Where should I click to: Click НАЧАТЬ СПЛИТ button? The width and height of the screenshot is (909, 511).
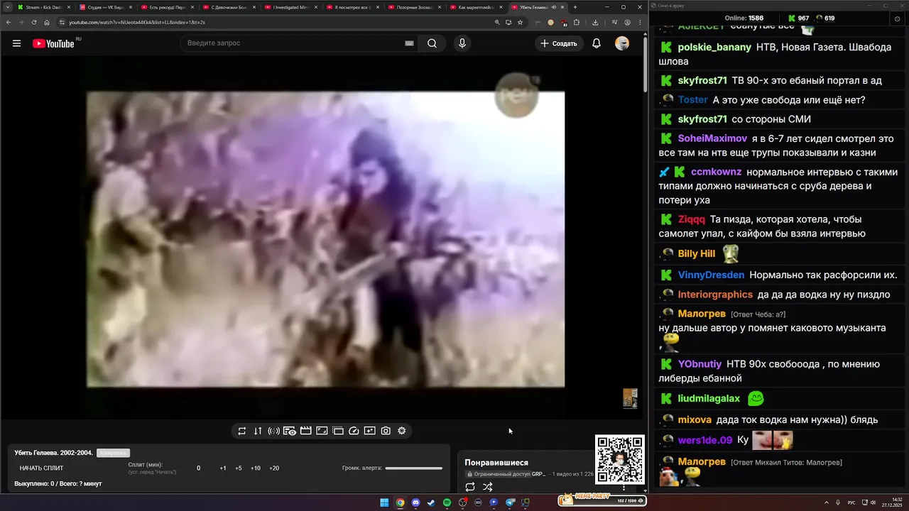[41, 468]
